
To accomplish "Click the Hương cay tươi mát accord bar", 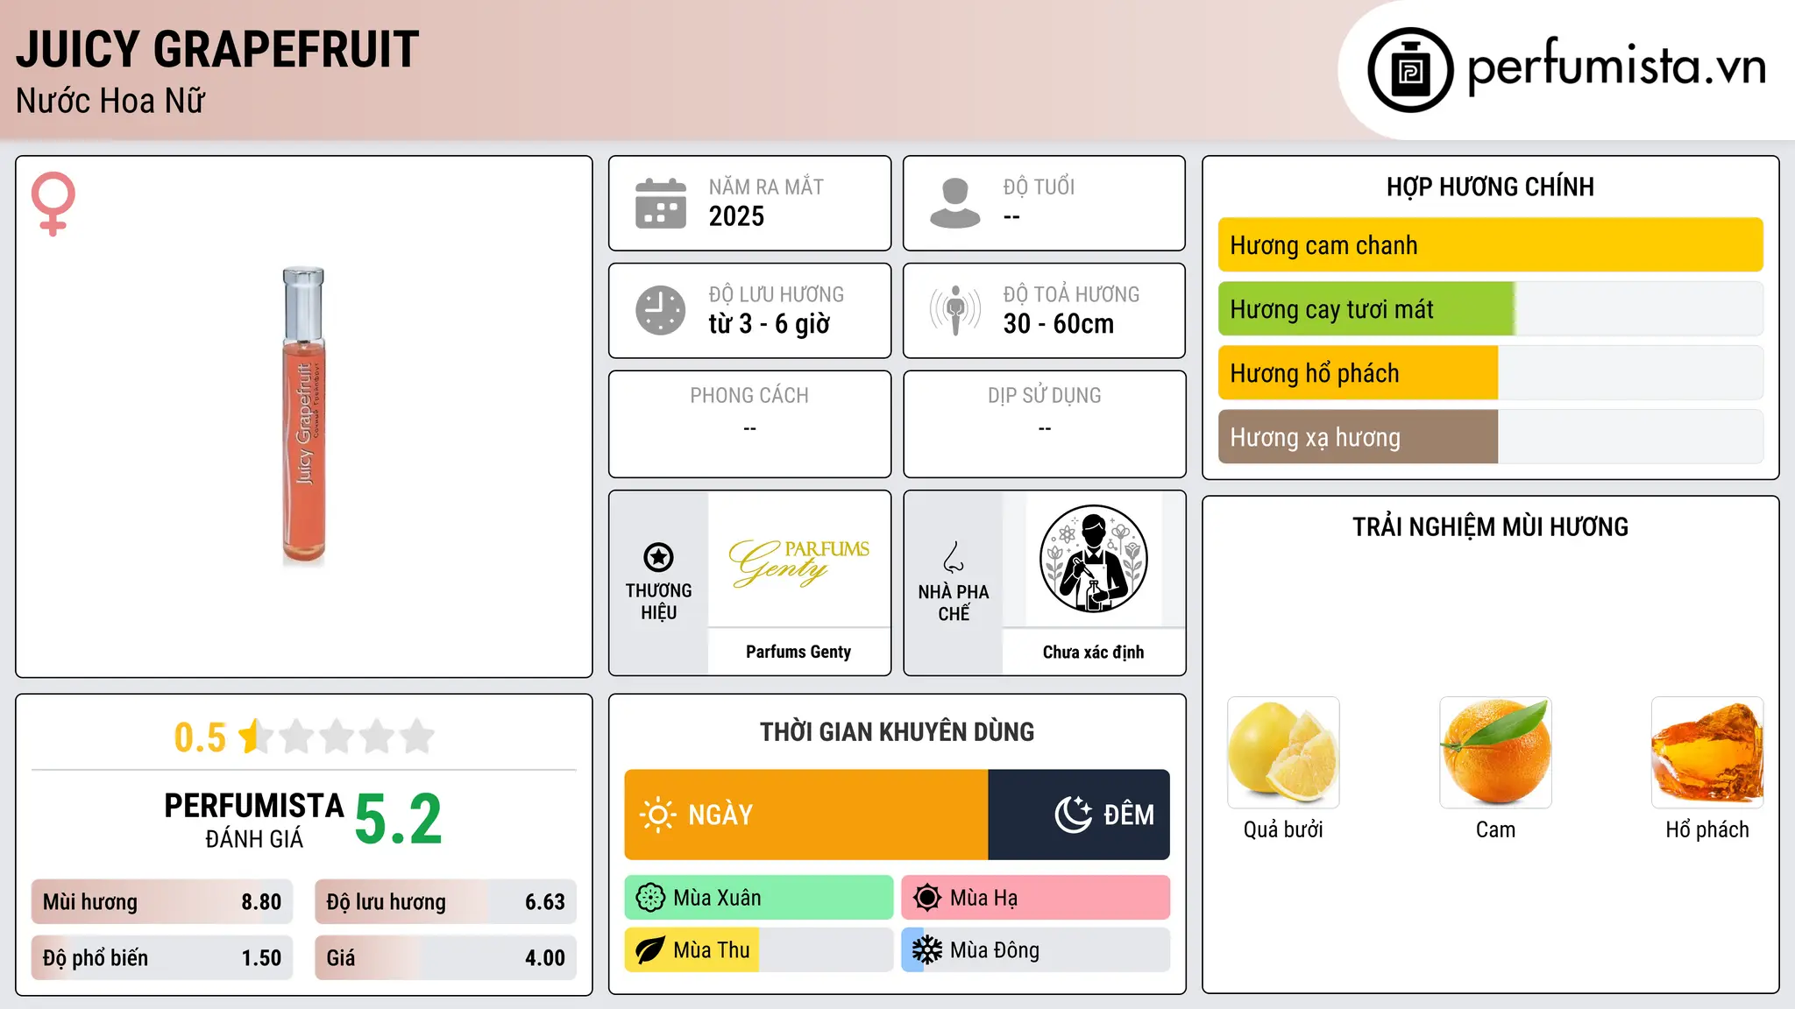I will click(x=1491, y=309).
